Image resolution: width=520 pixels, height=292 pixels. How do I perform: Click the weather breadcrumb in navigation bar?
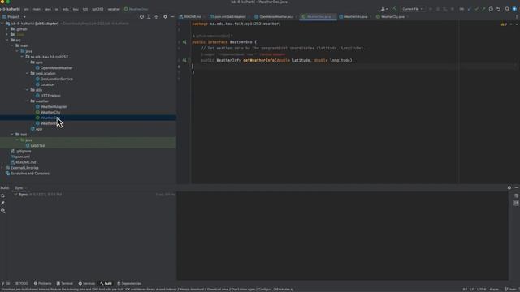coord(114,9)
